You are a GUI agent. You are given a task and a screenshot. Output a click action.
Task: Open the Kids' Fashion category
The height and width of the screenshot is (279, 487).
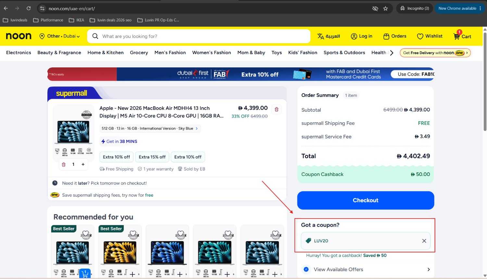tap(303, 52)
